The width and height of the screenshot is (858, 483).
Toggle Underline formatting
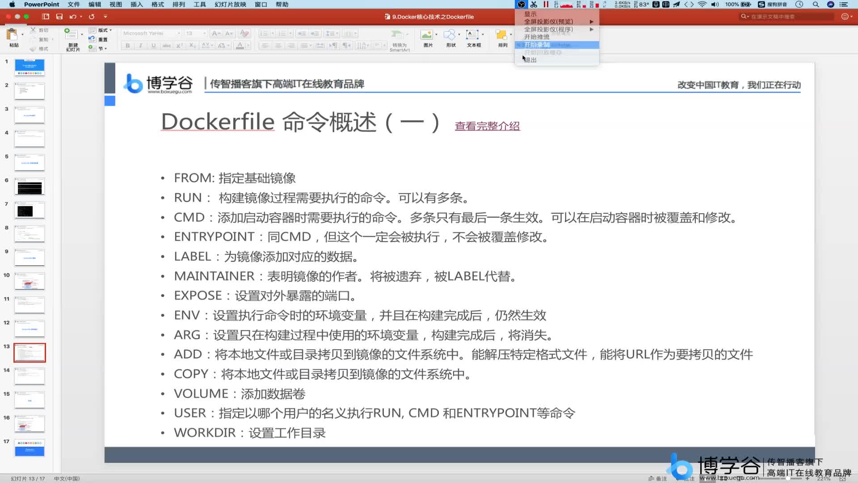click(x=154, y=46)
